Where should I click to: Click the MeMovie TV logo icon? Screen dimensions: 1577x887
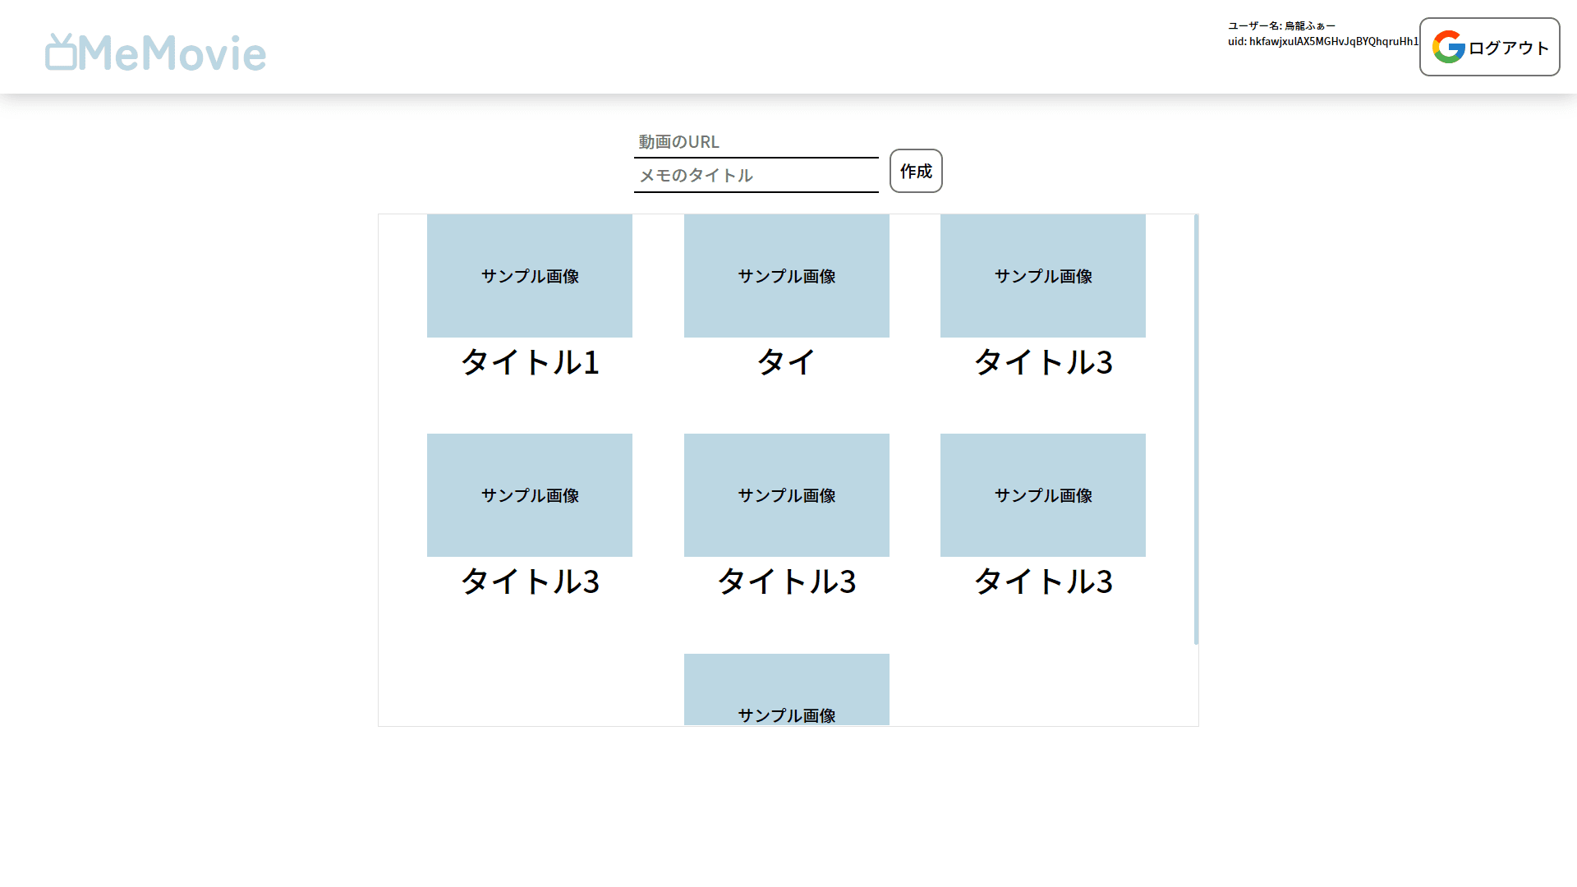[x=61, y=52]
